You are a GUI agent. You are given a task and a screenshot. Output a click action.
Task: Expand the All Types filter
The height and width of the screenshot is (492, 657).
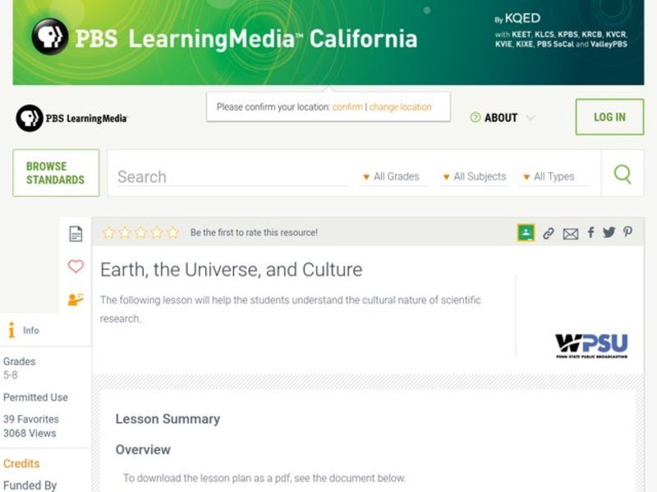pos(552,176)
